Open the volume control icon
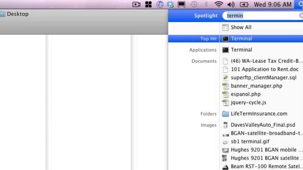The height and width of the screenshot is (170, 303). pyautogui.click(x=231, y=4)
